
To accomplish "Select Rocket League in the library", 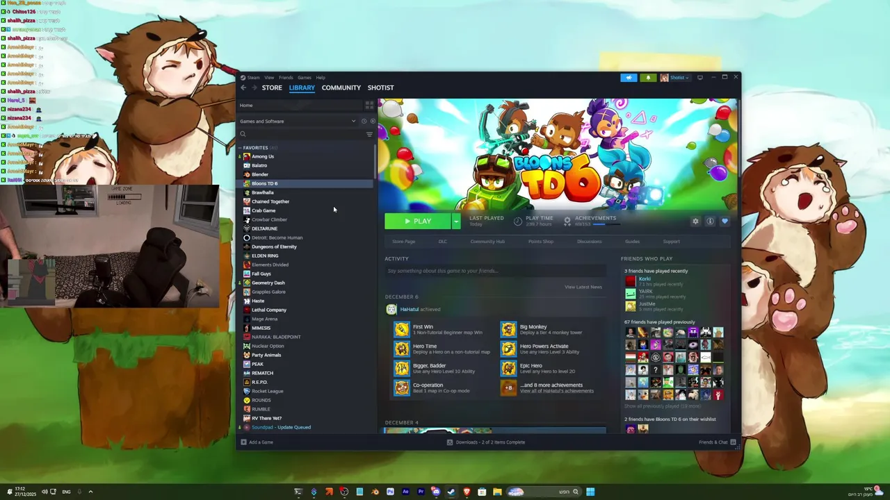I will (x=268, y=391).
